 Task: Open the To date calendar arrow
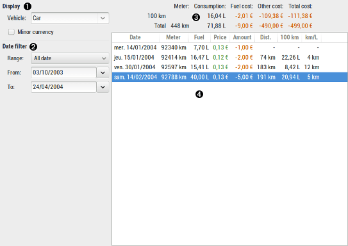103,87
